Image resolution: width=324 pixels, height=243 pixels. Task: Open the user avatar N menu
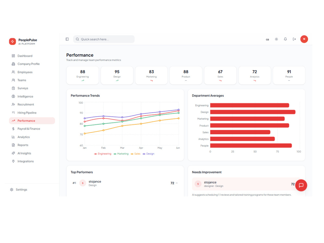click(x=304, y=39)
